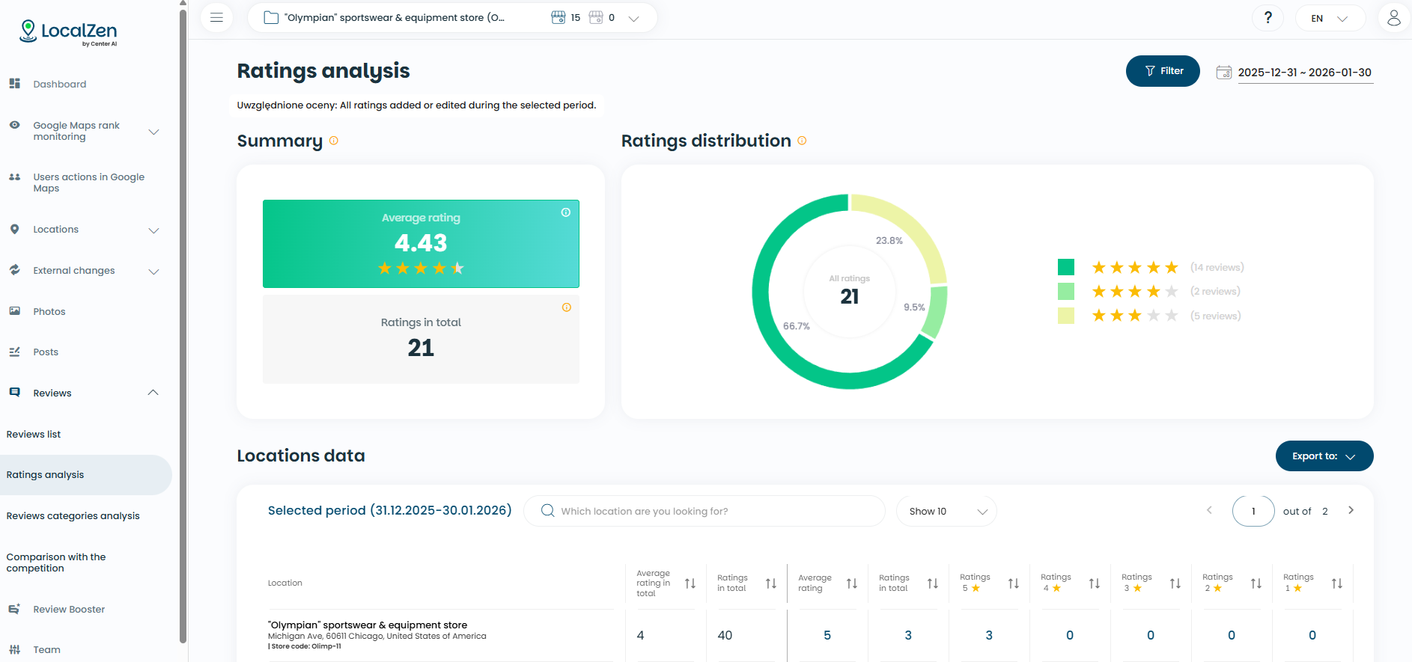
Task: Click the Filter button
Action: (x=1163, y=71)
